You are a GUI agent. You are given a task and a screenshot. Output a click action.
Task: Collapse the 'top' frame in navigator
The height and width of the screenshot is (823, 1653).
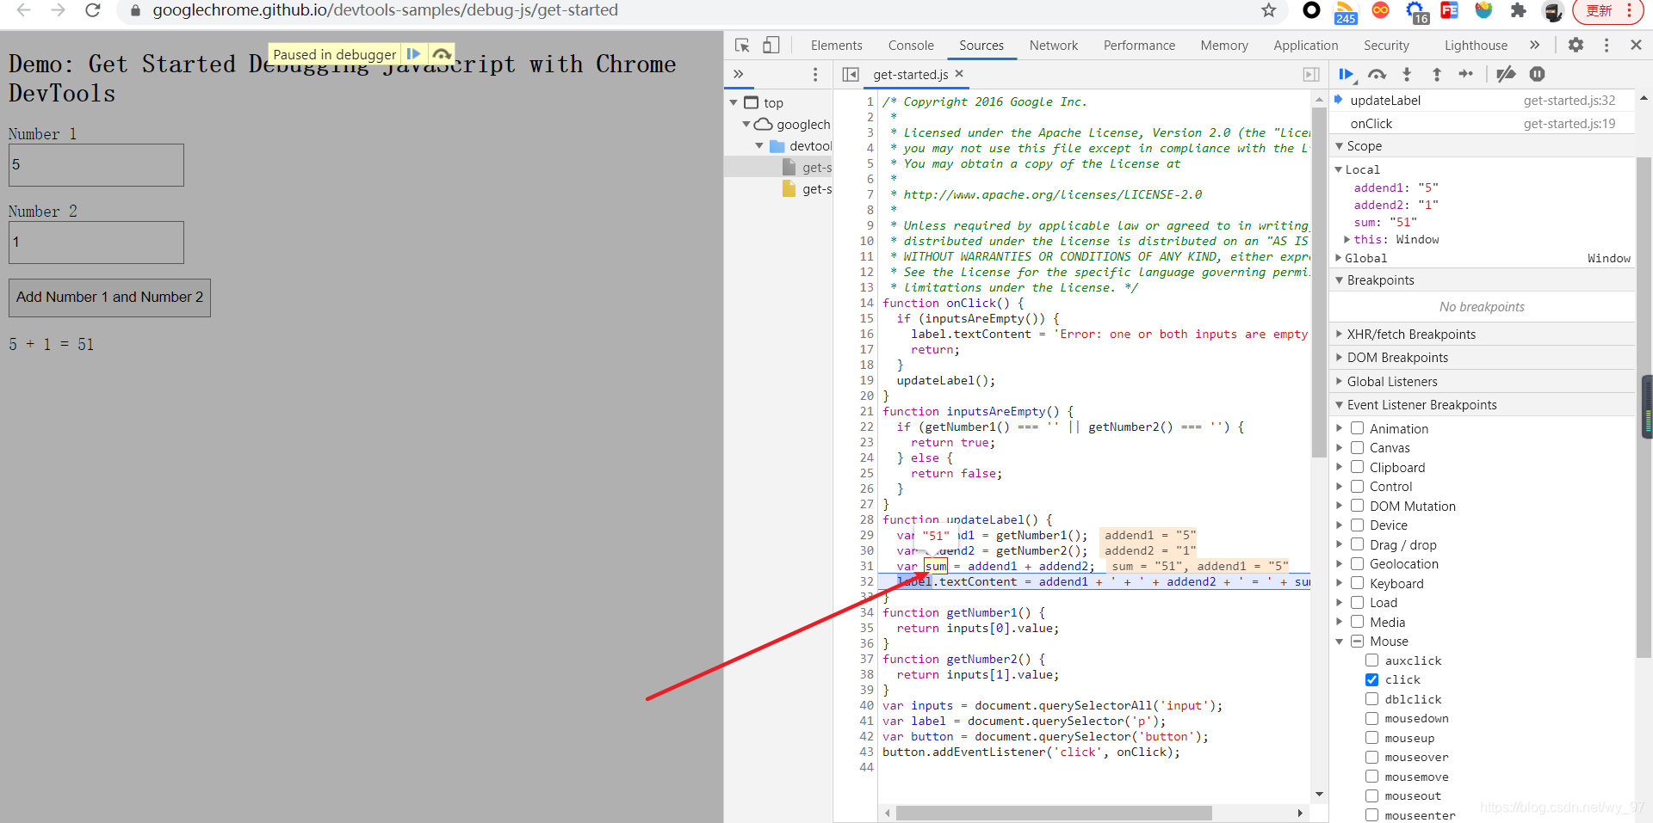point(734,102)
